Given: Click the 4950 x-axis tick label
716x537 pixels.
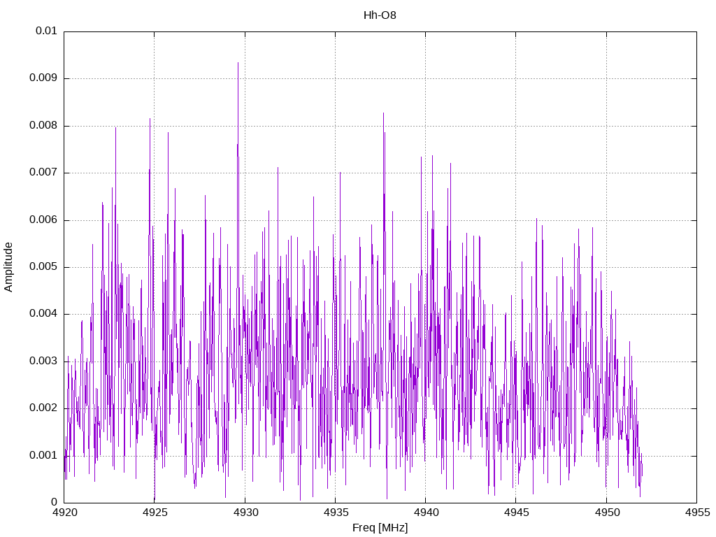Looking at the screenshot, I should [606, 513].
